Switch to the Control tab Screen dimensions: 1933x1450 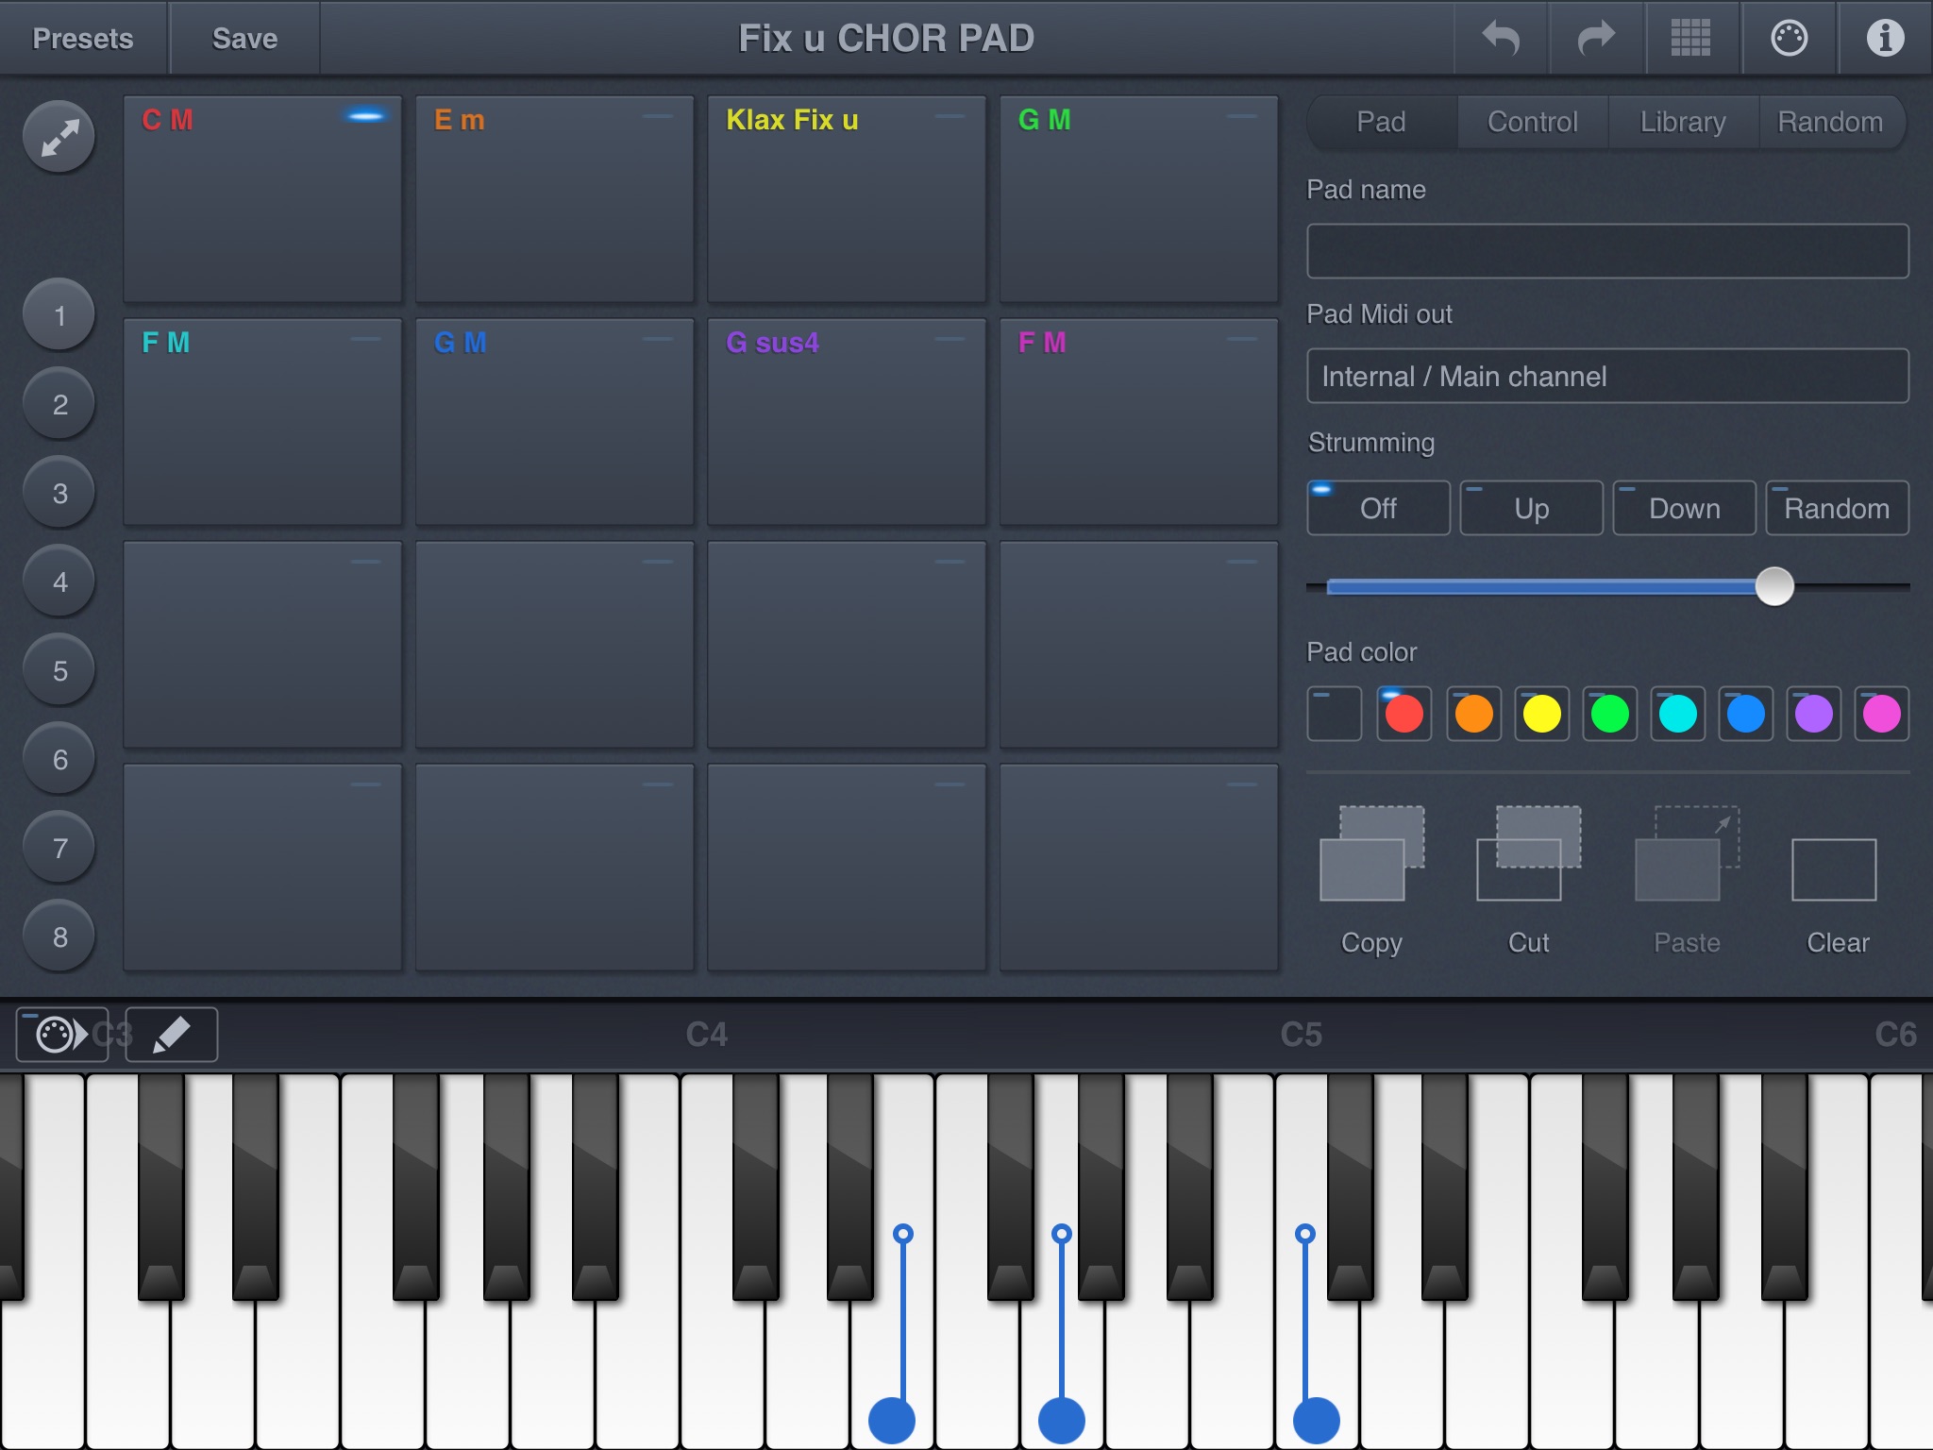click(1533, 122)
